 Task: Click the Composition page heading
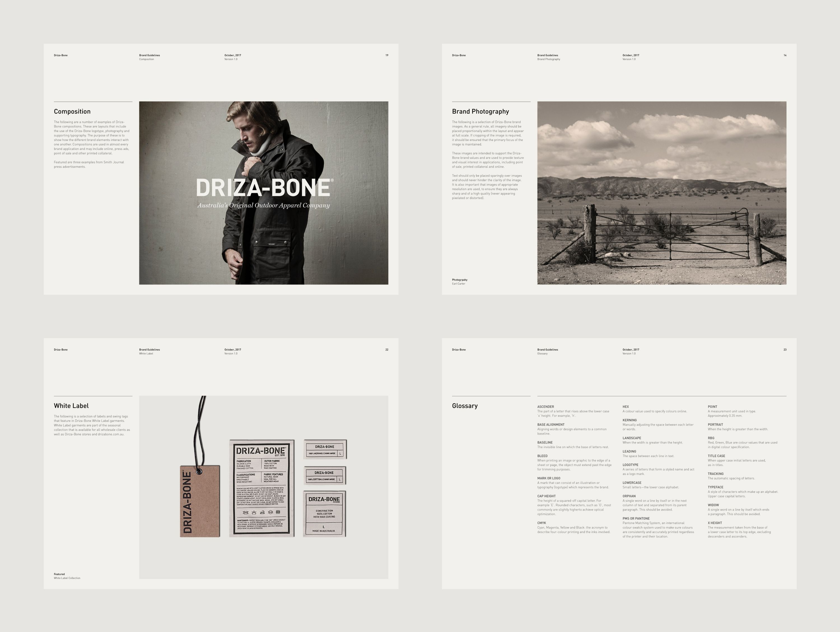[x=72, y=111]
